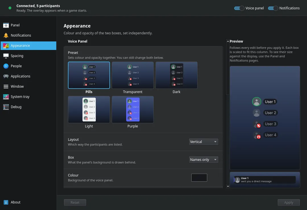Screen dimensions: 307x210
Task: Click the 'Transparent' preset label
Action: click(x=133, y=92)
